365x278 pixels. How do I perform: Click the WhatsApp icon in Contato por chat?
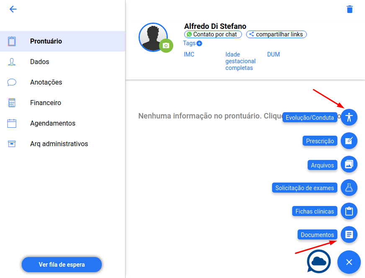189,34
